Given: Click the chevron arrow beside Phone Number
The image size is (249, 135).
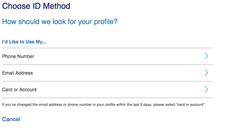Looking at the screenshot, I should coord(206,56).
